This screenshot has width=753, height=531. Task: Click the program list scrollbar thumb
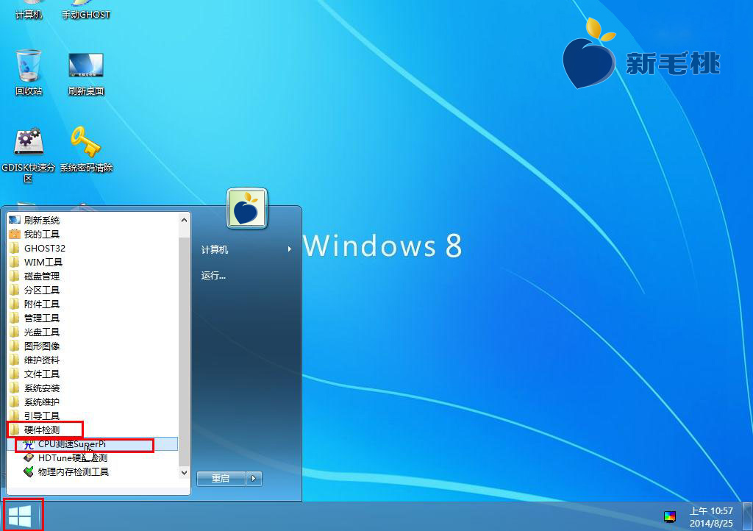[184, 351]
